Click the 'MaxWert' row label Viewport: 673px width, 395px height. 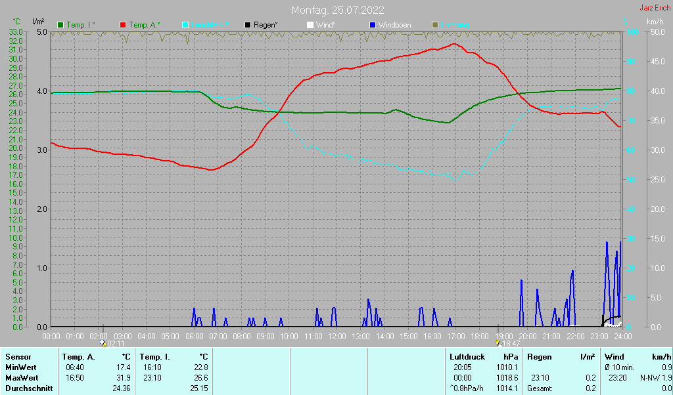tap(22, 379)
